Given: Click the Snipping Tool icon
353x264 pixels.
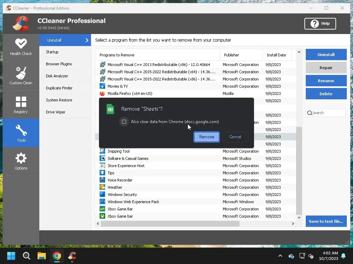Looking at the screenshot, I should 102,151.
